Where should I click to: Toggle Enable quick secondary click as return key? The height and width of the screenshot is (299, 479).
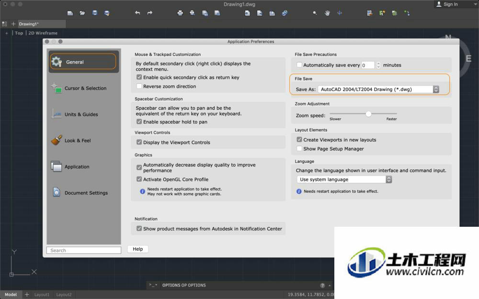pyautogui.click(x=139, y=77)
